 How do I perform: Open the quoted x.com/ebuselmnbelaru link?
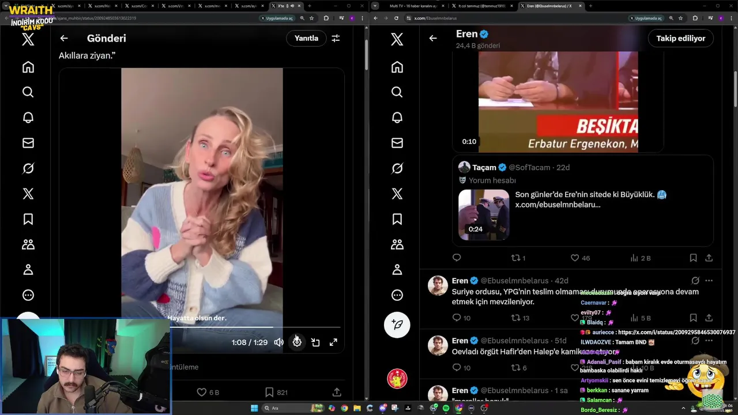coord(558,205)
